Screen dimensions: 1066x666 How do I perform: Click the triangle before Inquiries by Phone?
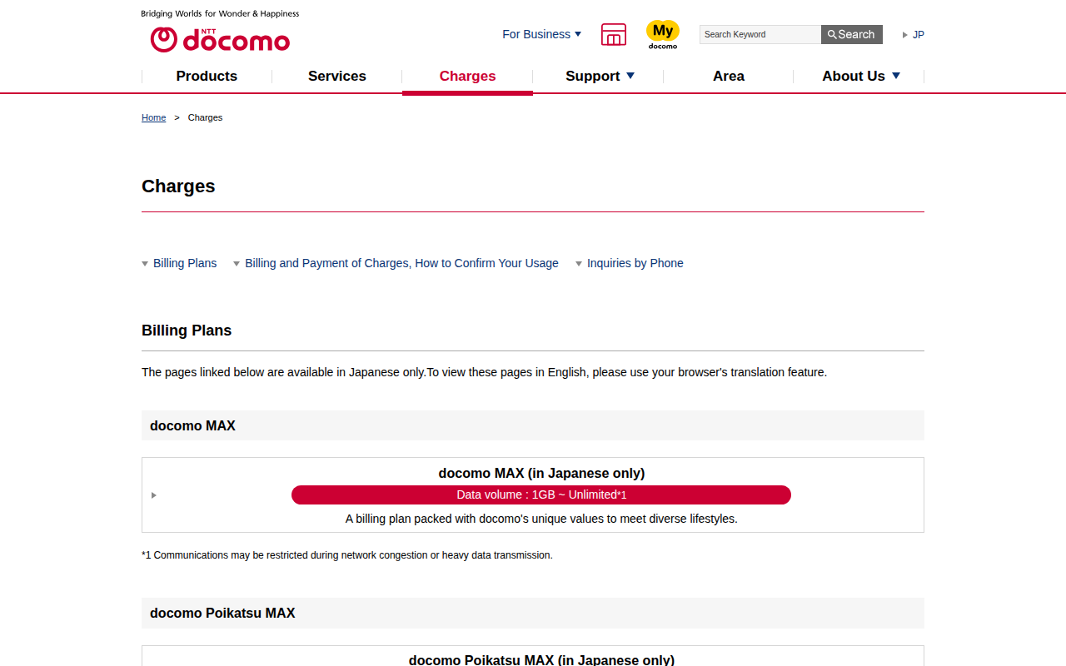click(579, 264)
